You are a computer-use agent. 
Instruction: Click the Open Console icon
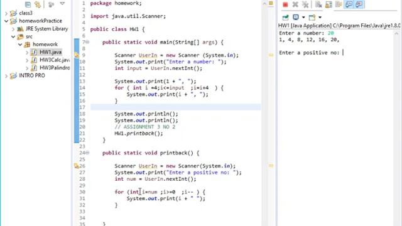(312, 18)
